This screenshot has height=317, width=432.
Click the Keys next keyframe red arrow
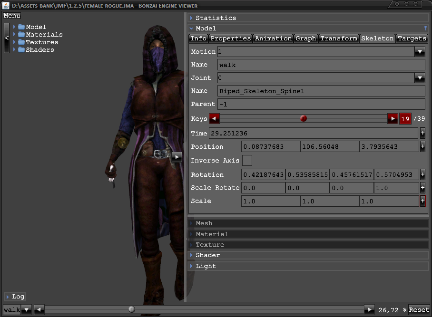pyautogui.click(x=393, y=119)
